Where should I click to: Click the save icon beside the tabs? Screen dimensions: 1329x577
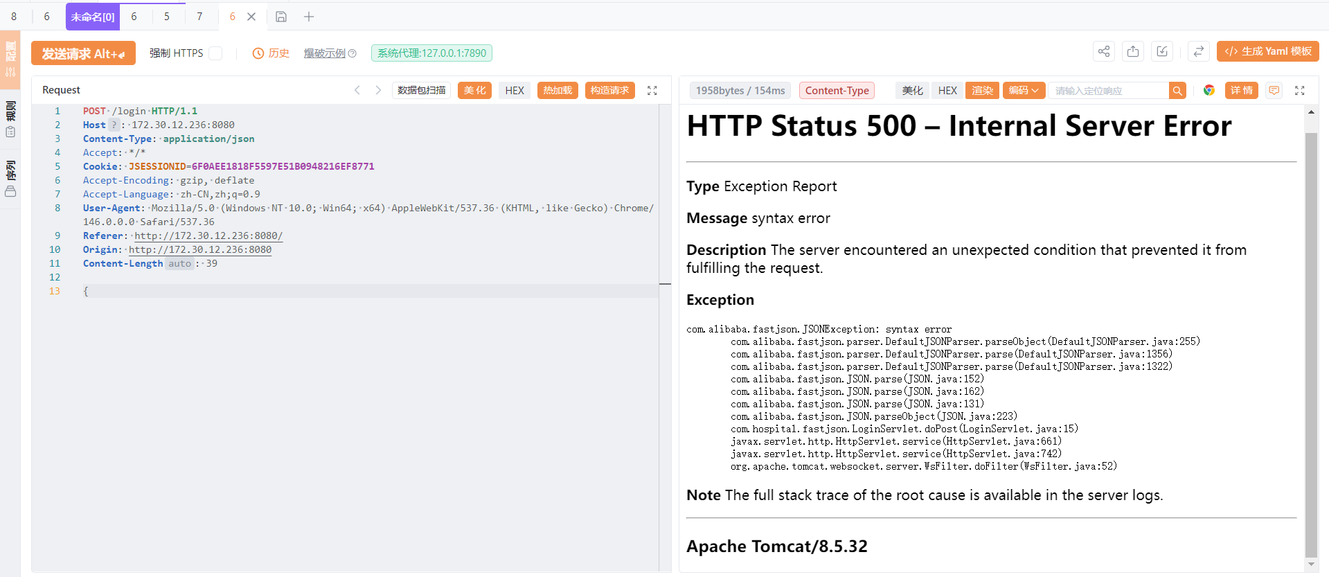point(281,17)
